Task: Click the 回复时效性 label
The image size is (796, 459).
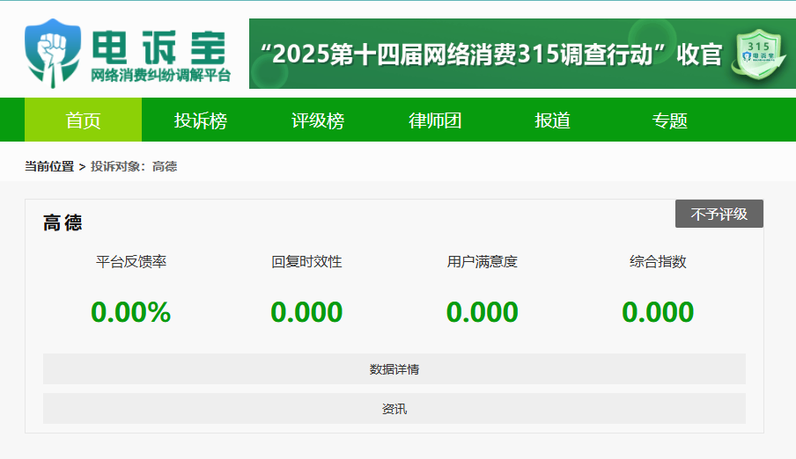Action: 306,262
